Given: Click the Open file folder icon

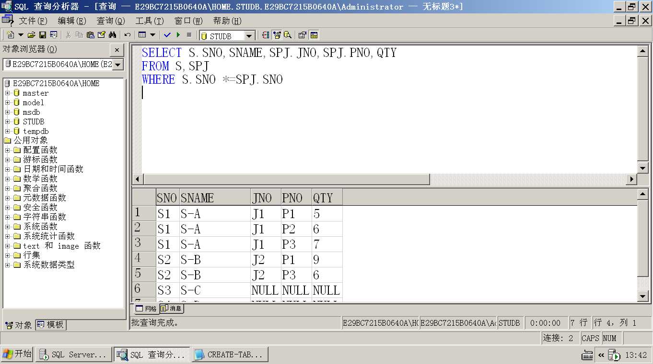Looking at the screenshot, I should pyautogui.click(x=32, y=35).
